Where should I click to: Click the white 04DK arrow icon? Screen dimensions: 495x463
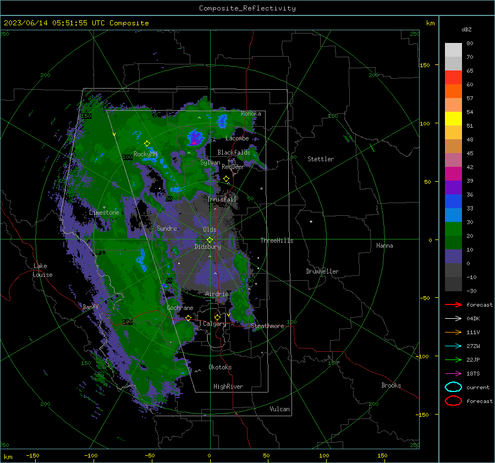click(x=453, y=319)
